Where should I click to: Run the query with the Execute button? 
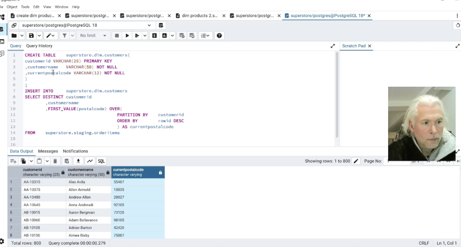coord(127,36)
